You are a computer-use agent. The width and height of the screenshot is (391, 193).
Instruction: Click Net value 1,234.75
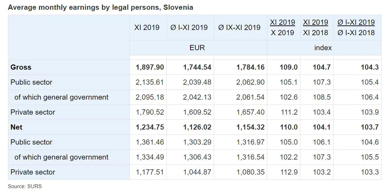click(150, 127)
